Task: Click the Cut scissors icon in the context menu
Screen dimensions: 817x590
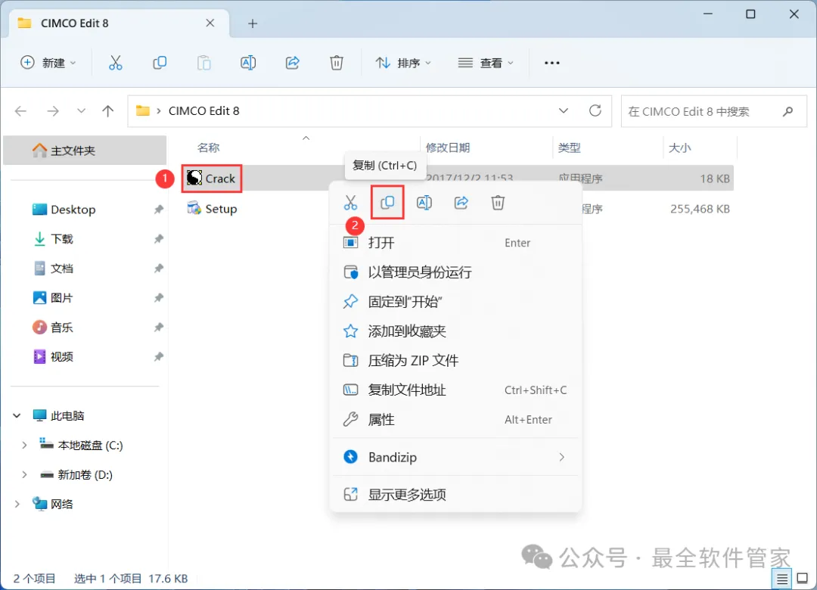Action: (x=351, y=203)
